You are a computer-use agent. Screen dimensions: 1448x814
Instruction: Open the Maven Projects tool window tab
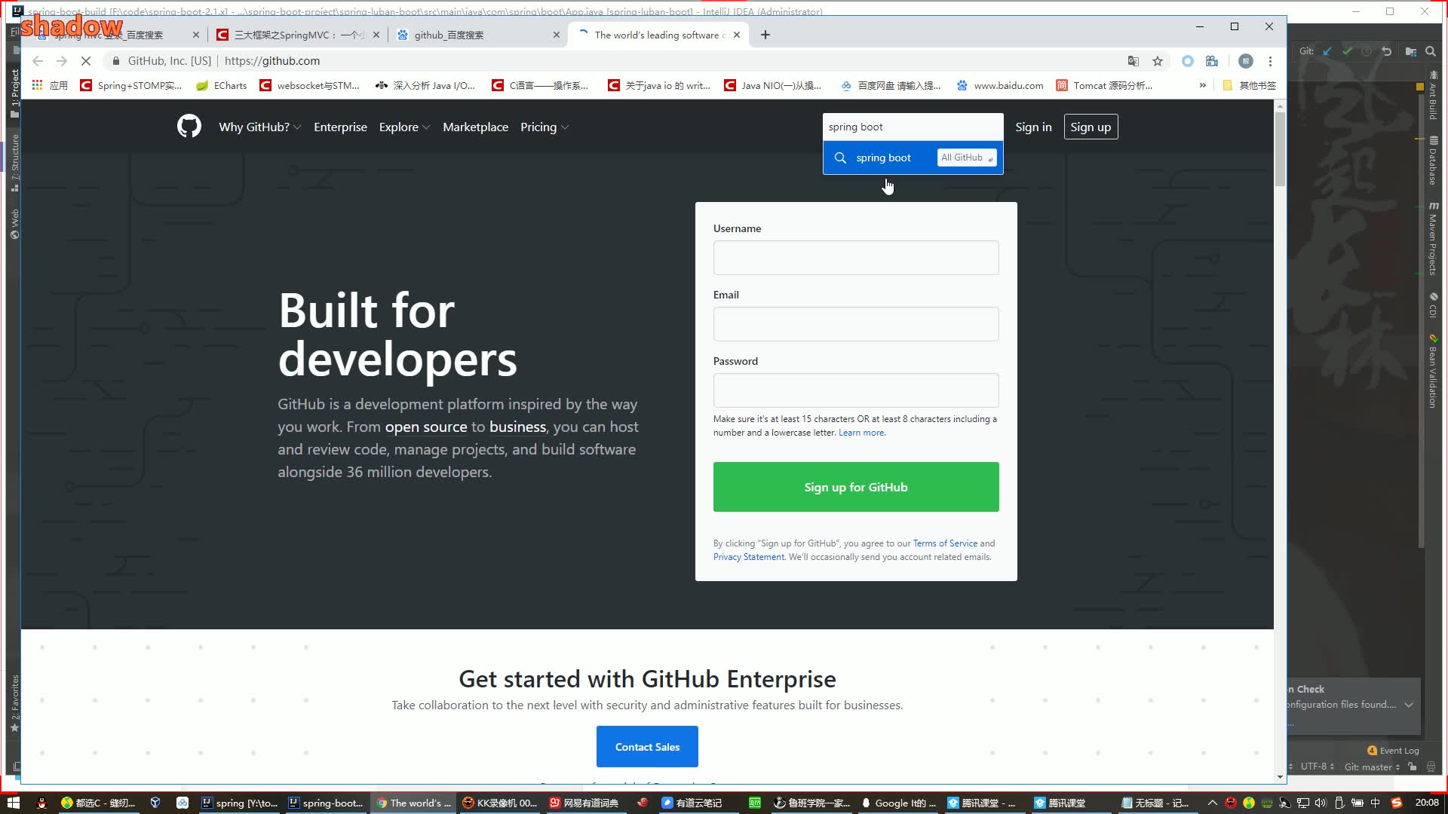1433,239
